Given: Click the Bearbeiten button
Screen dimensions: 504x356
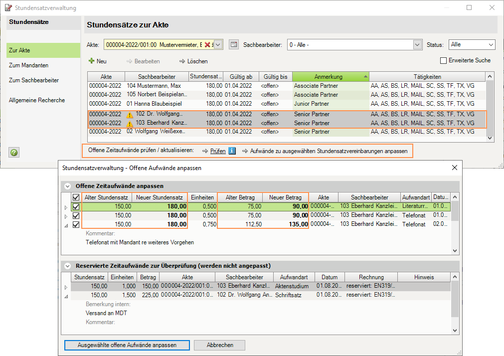Looking at the screenshot, I should 143,61.
